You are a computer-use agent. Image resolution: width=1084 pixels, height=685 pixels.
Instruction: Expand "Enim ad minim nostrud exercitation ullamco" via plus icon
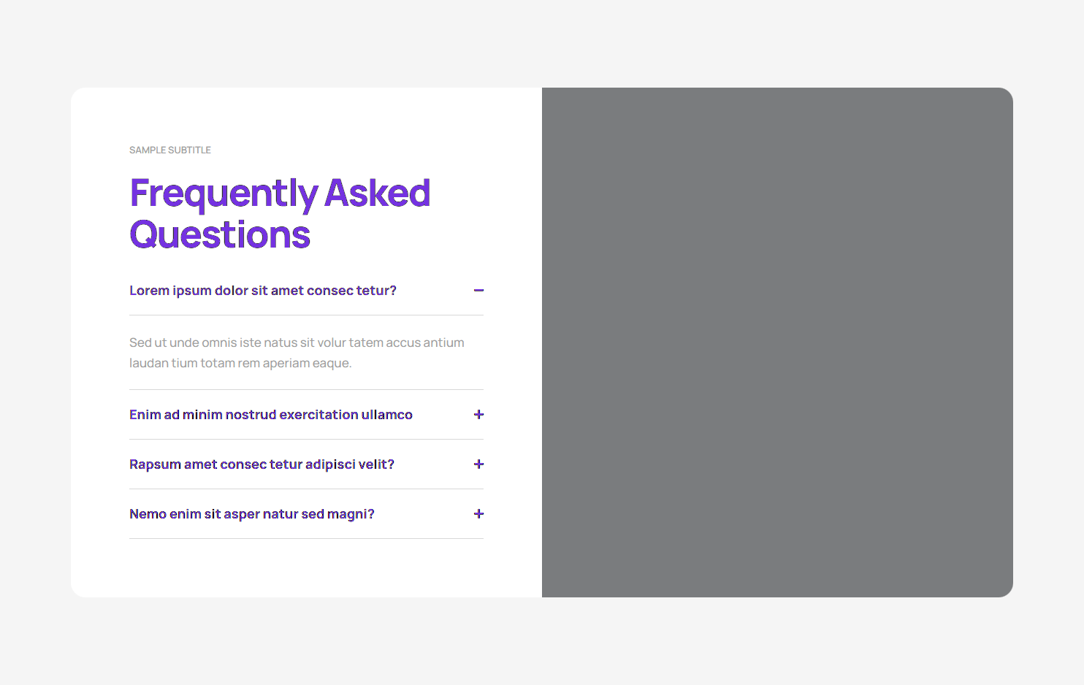(x=479, y=414)
